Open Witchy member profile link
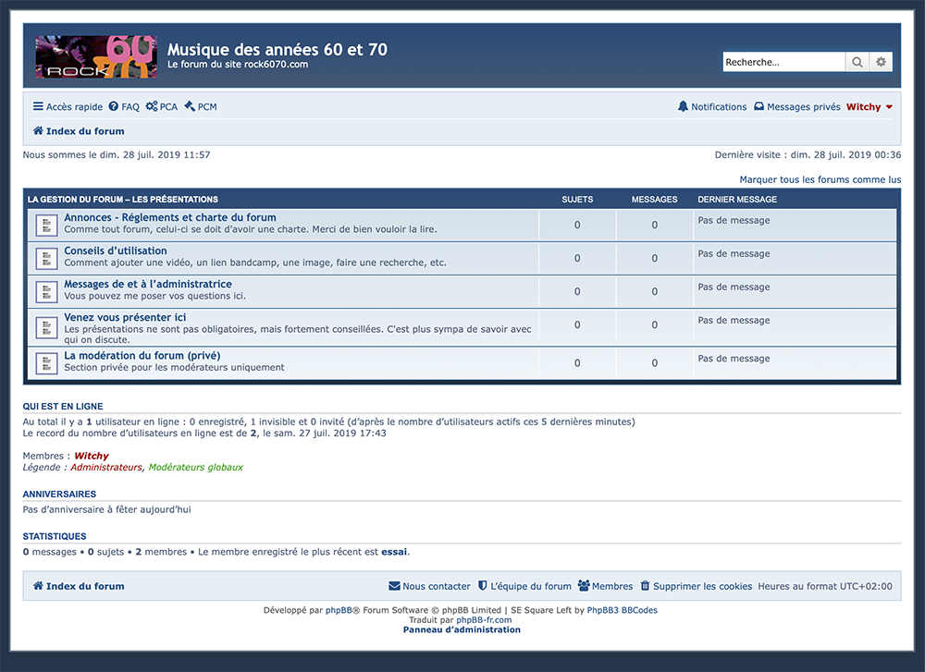The image size is (925, 672). [92, 456]
